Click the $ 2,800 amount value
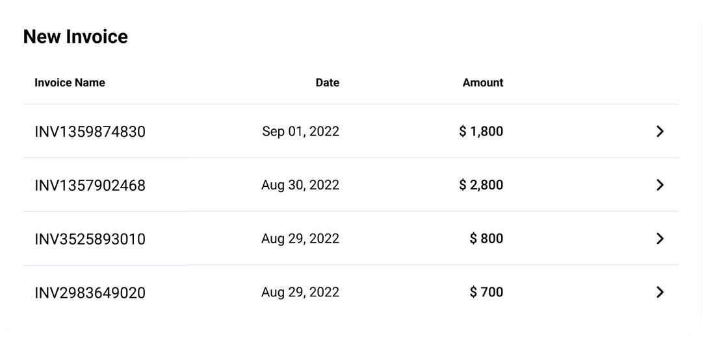 [481, 185]
